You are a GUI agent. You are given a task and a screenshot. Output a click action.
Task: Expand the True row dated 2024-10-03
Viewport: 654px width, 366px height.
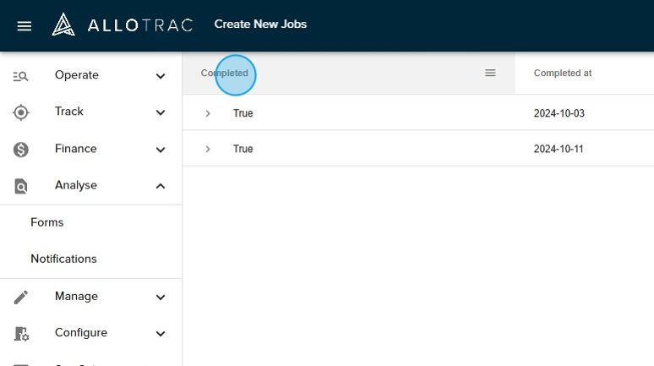(208, 113)
